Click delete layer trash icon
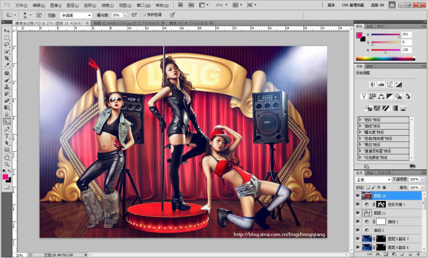The image size is (428, 258). coord(418,254)
